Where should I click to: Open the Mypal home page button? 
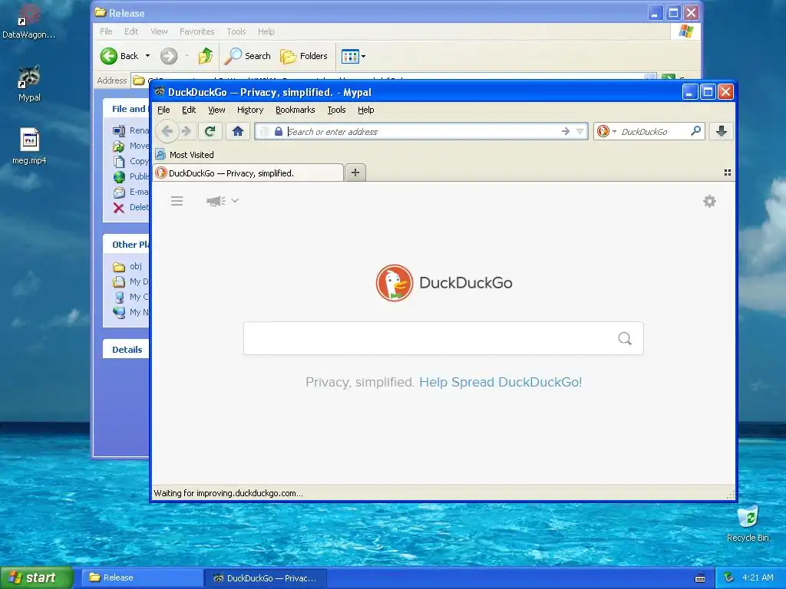tap(238, 131)
